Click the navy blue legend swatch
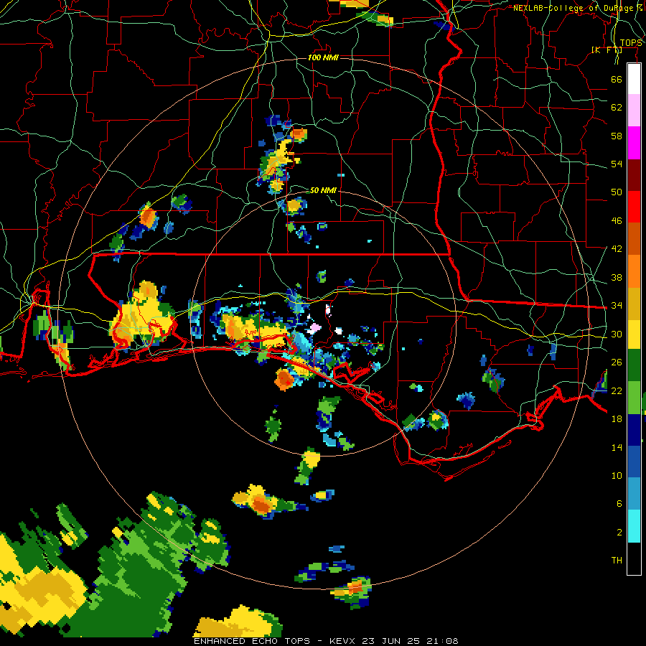The image size is (646, 646). (634, 430)
